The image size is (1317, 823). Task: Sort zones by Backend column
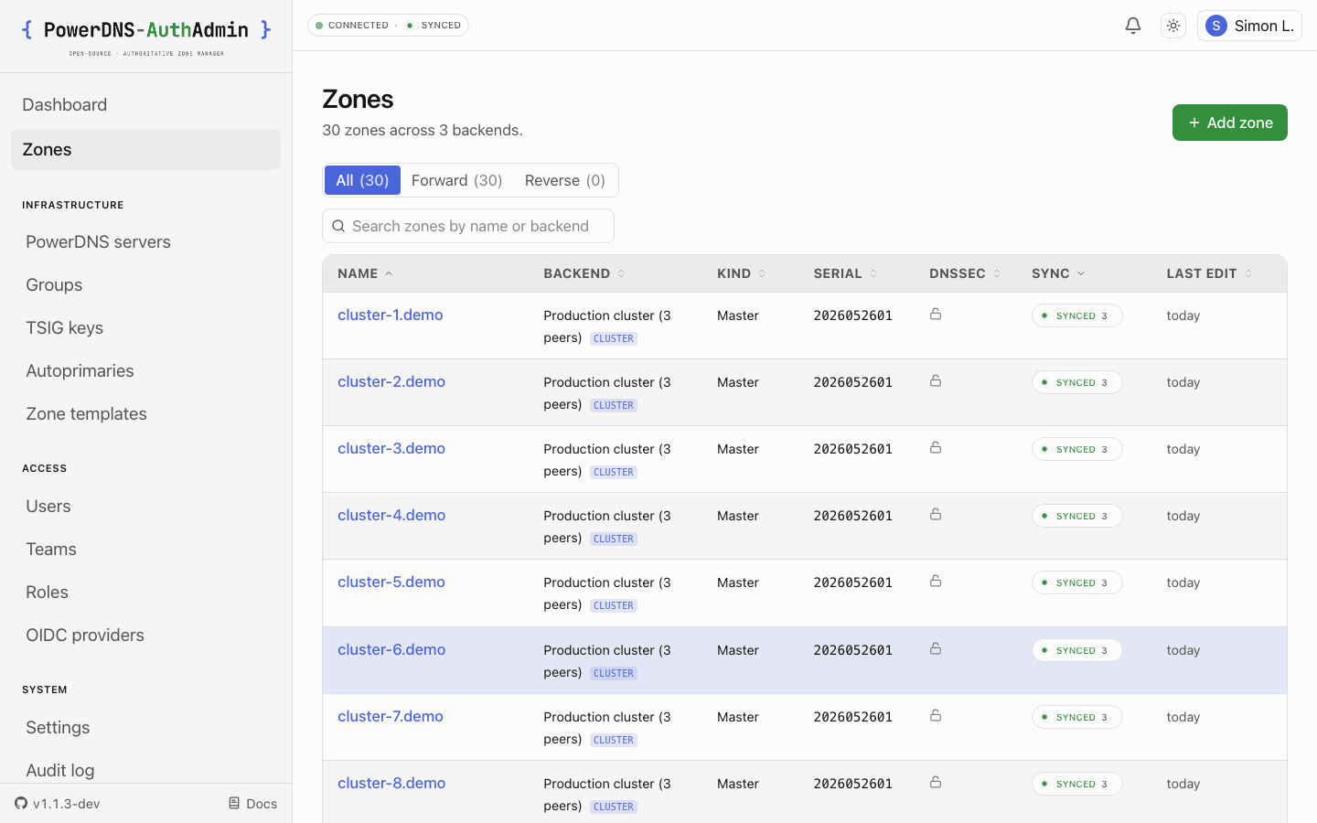584,273
